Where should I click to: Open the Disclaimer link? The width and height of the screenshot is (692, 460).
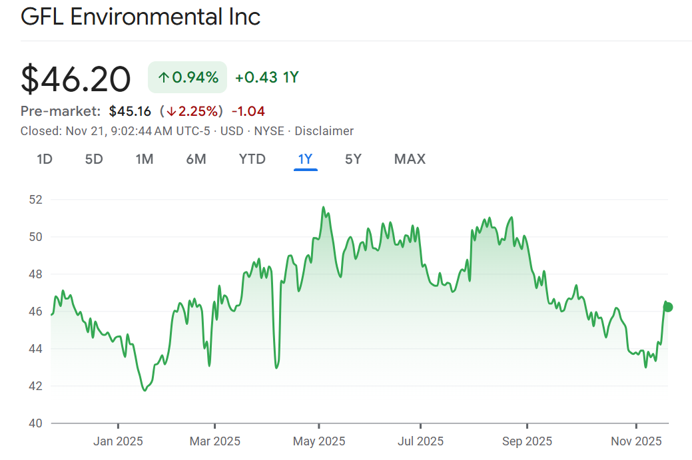[324, 131]
